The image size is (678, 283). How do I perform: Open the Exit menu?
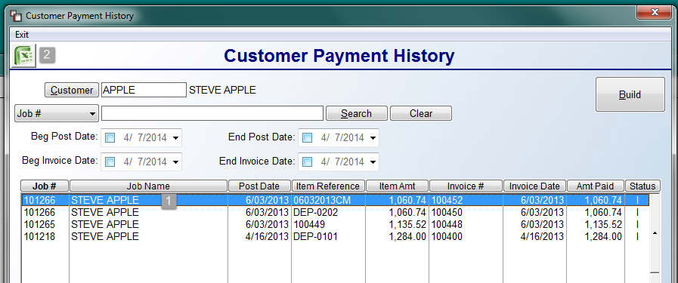pos(22,35)
